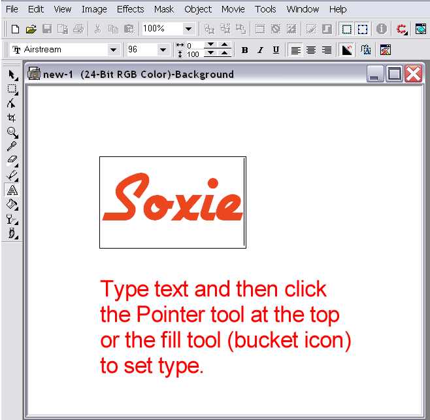The width and height of the screenshot is (430, 420).
Task: Toggle Italic text formatting
Action: [260, 50]
